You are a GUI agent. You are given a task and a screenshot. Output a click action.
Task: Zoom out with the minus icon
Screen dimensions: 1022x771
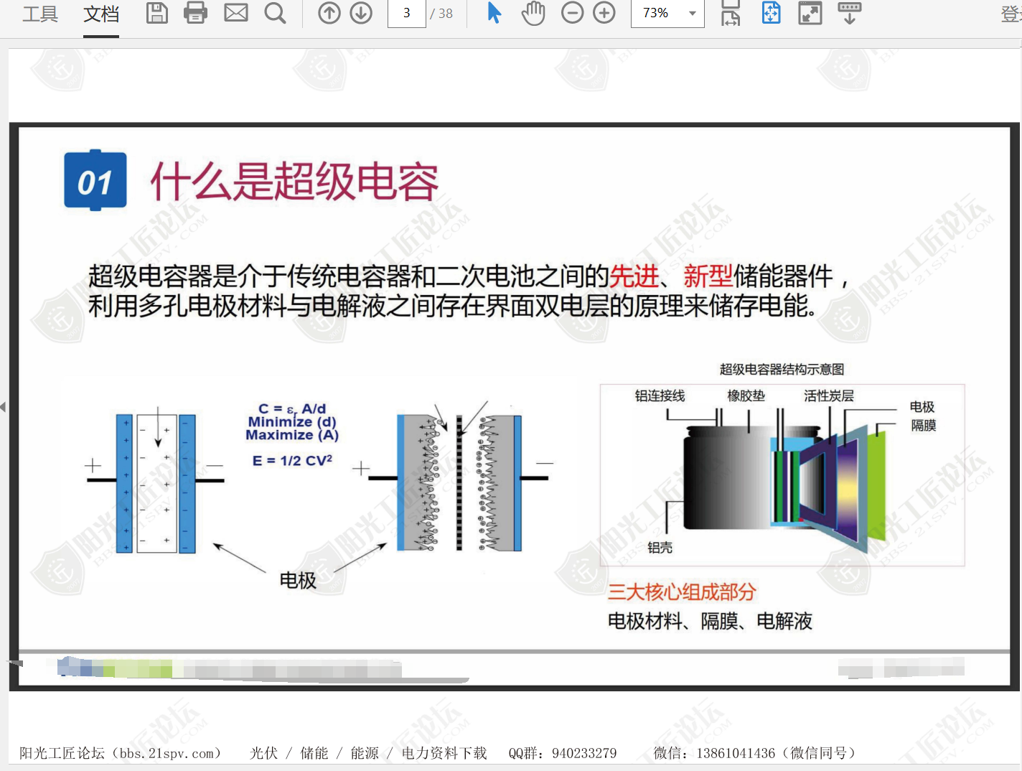572,13
